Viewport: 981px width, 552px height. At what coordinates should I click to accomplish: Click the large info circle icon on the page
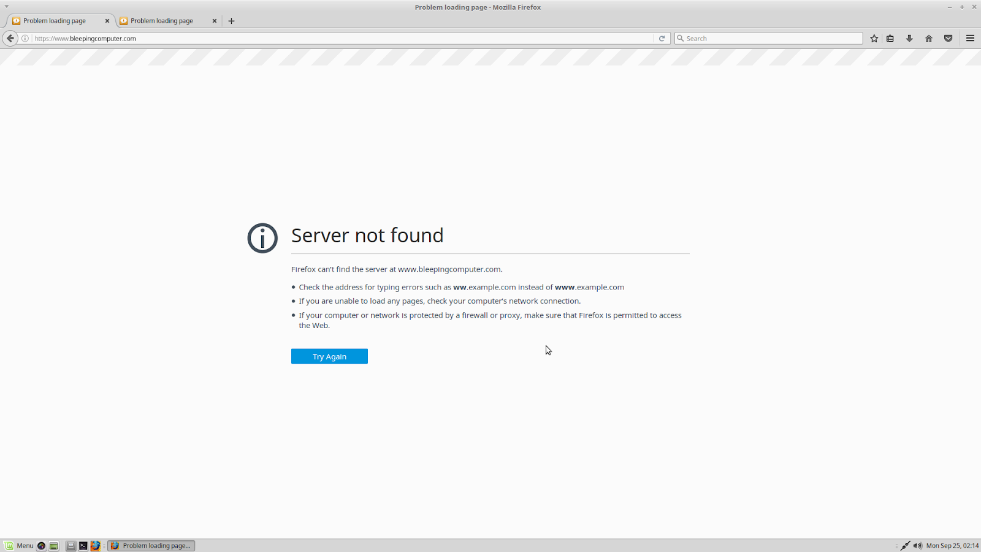(262, 238)
